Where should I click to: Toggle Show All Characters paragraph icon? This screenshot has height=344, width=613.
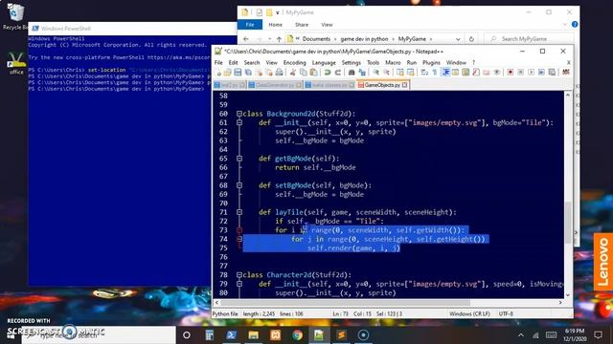tap(434, 73)
